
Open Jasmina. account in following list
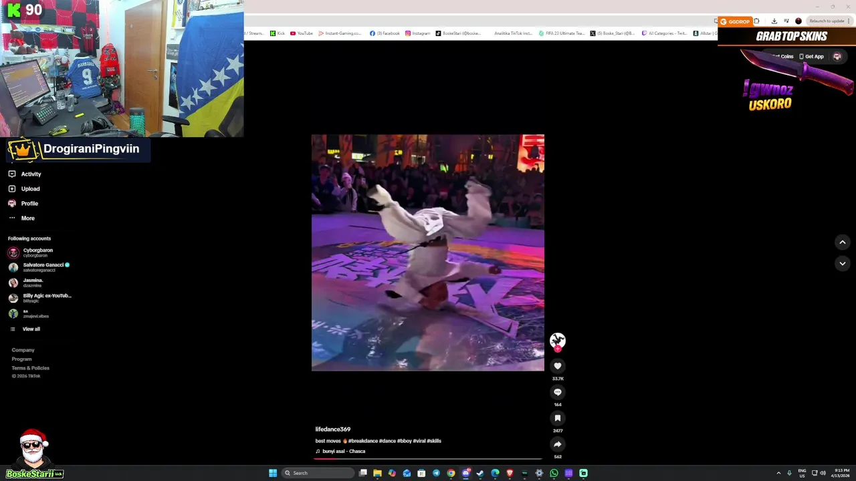click(x=25, y=282)
